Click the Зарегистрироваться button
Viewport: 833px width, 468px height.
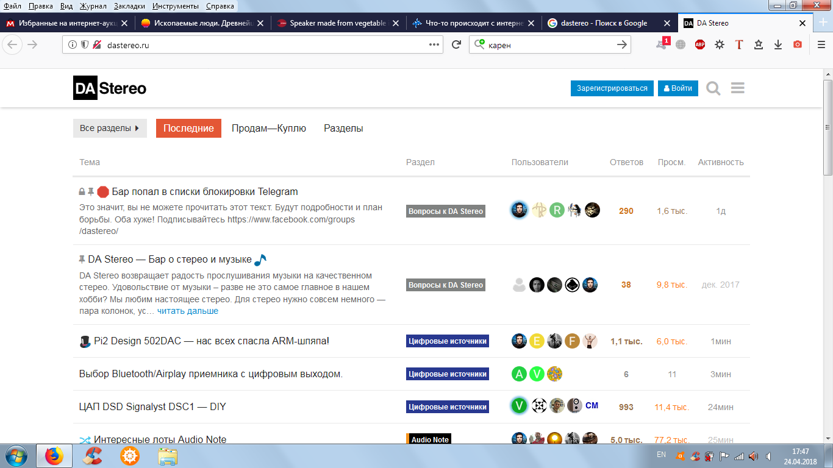click(x=612, y=88)
